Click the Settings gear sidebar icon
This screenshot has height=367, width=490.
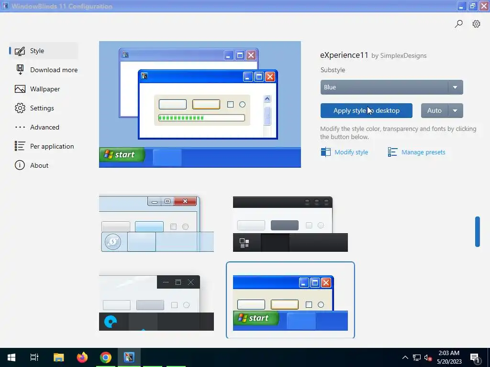20,108
